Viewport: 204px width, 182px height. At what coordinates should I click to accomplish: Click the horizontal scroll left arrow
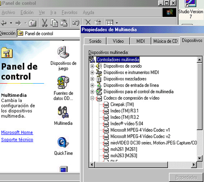[92, 165]
